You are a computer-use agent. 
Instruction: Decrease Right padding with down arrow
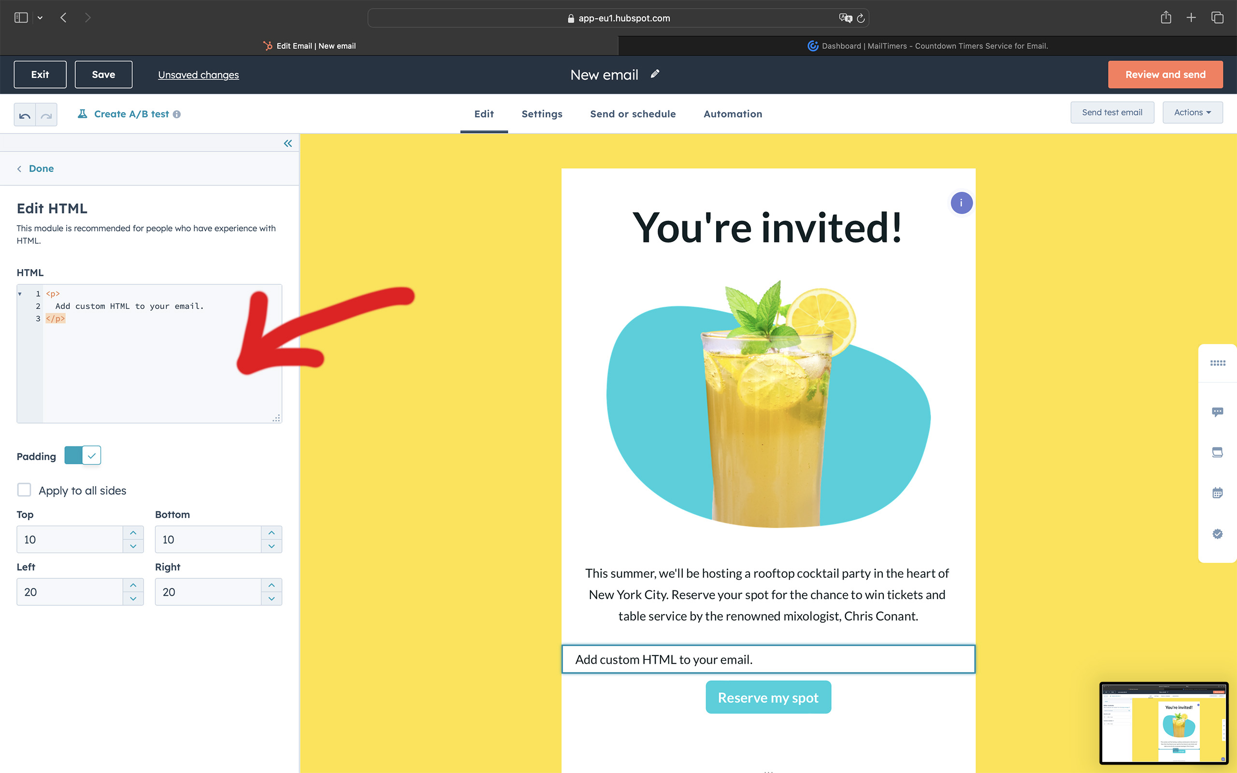pyautogui.click(x=272, y=599)
